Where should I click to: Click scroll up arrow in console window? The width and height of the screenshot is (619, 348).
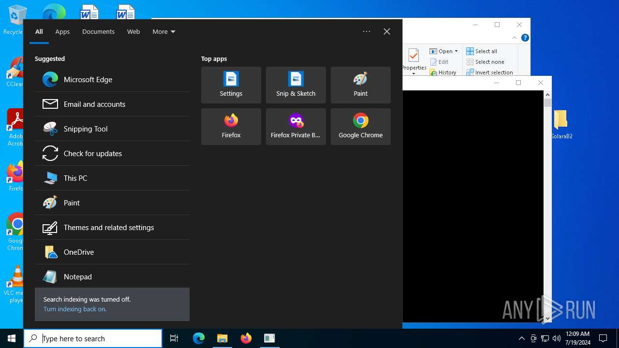[547, 95]
